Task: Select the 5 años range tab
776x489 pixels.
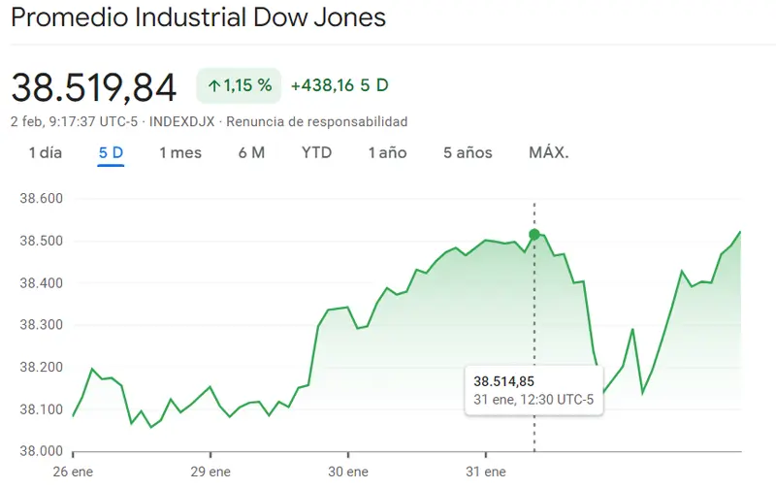Action: coord(468,152)
